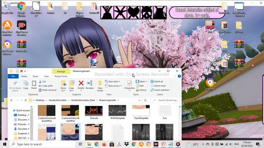Click the Paste clipboard icon
This screenshot has width=264, height=148.
34,85
